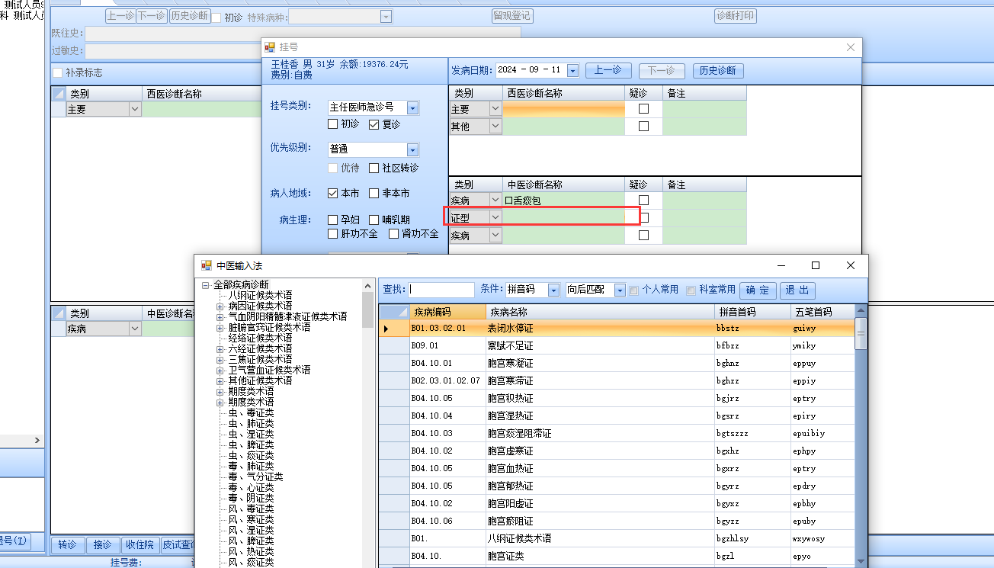Enable the 社区转诊 checkbox
Viewport: 994px width, 568px height.
coord(374,168)
